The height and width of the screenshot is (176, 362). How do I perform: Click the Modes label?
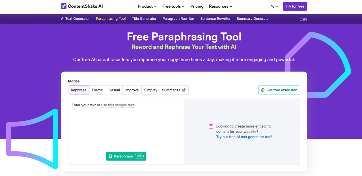[x=74, y=81]
